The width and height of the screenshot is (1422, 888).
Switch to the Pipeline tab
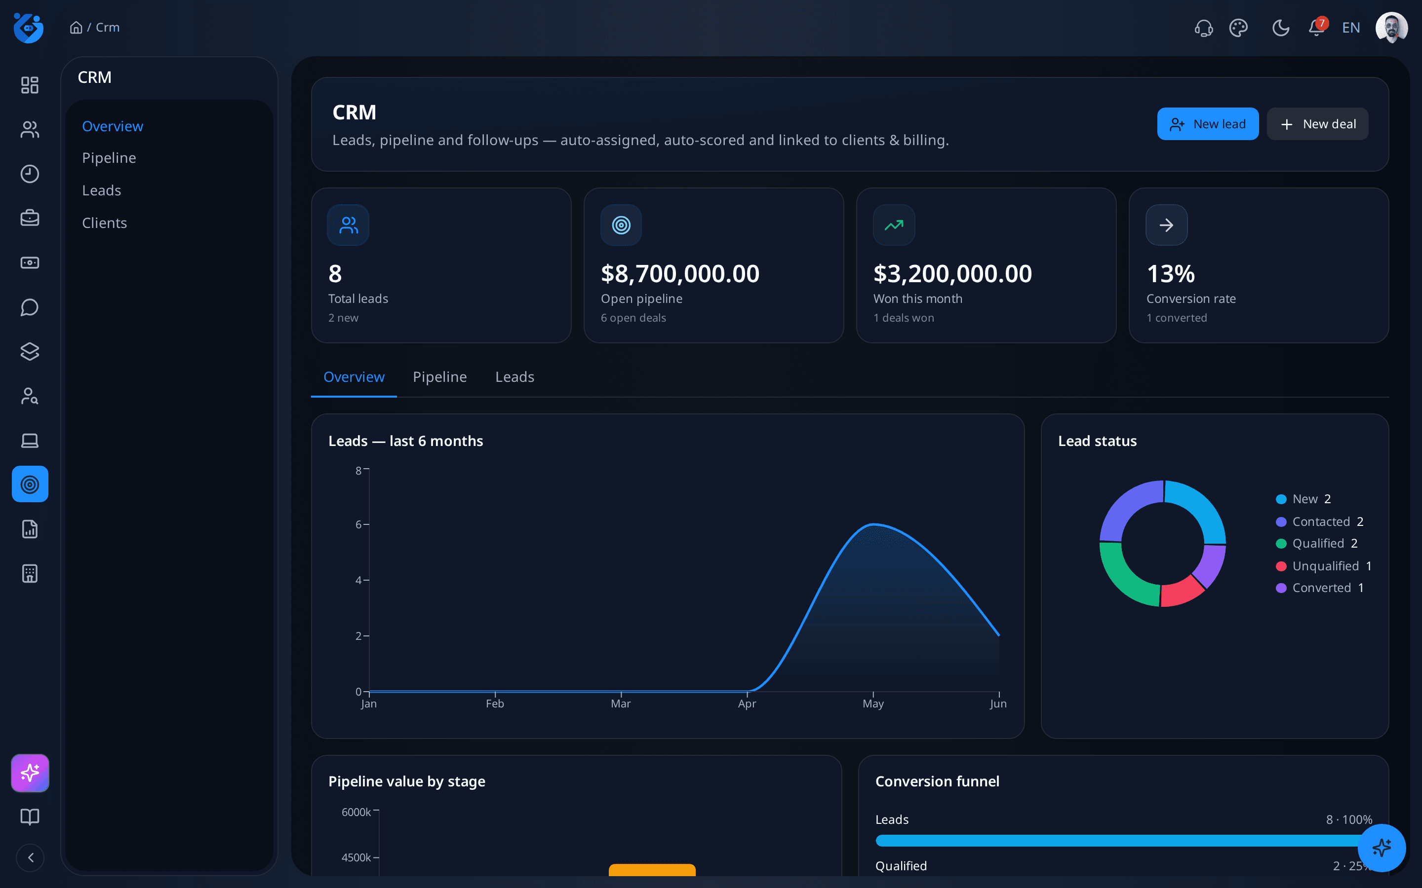439,376
